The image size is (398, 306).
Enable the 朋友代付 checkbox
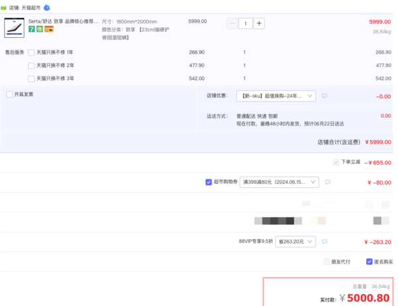(x=326, y=262)
